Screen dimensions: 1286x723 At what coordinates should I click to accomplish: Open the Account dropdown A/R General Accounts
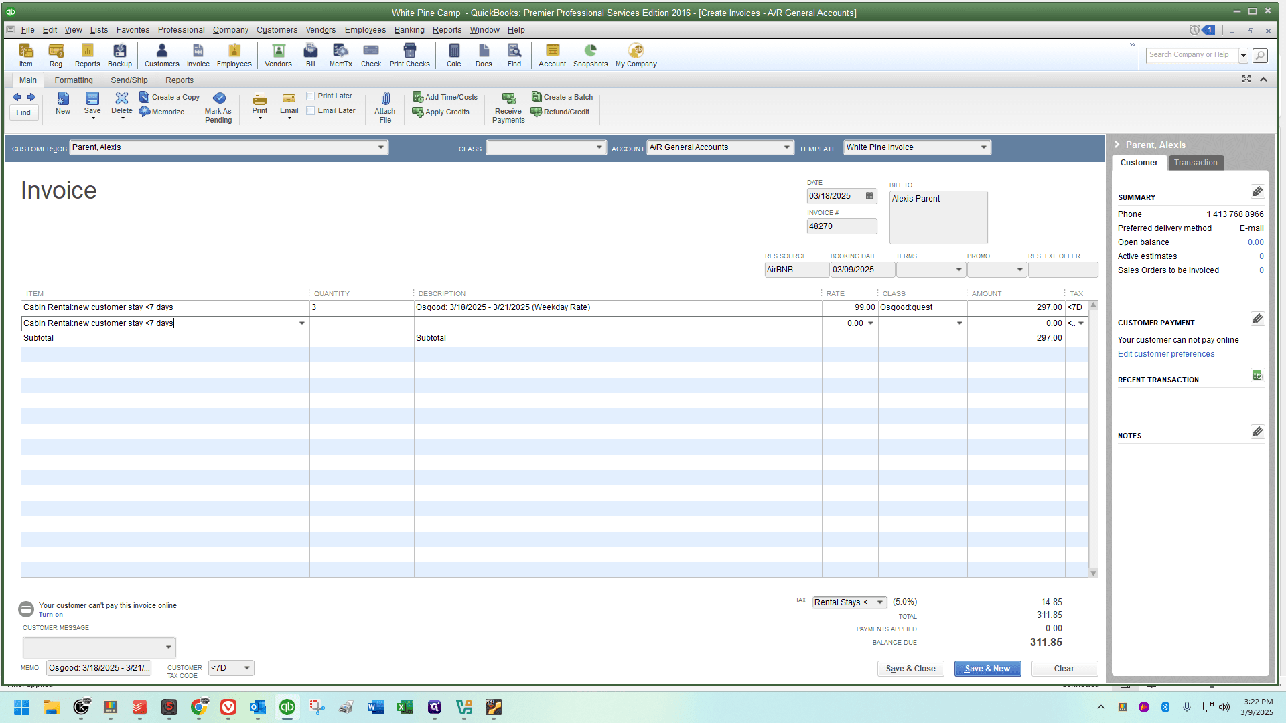point(786,147)
